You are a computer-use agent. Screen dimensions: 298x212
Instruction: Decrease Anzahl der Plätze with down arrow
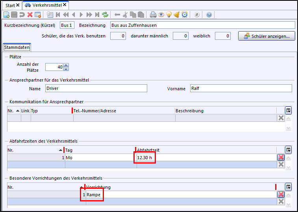[66, 69]
